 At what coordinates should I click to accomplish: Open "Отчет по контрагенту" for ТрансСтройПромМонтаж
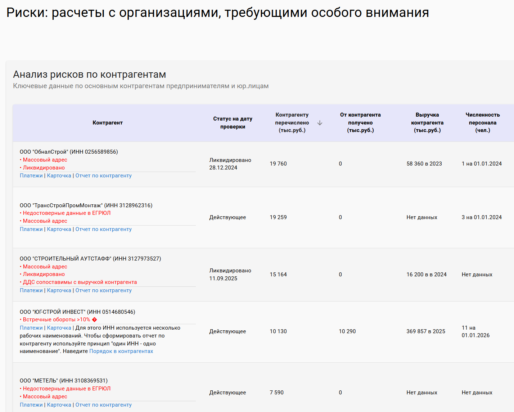click(103, 229)
